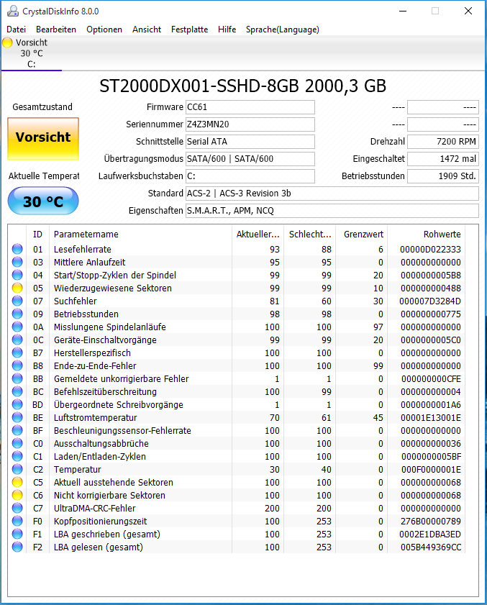Click the Rohwerte column header
Viewport: 487px width, 605px height.
(427, 235)
